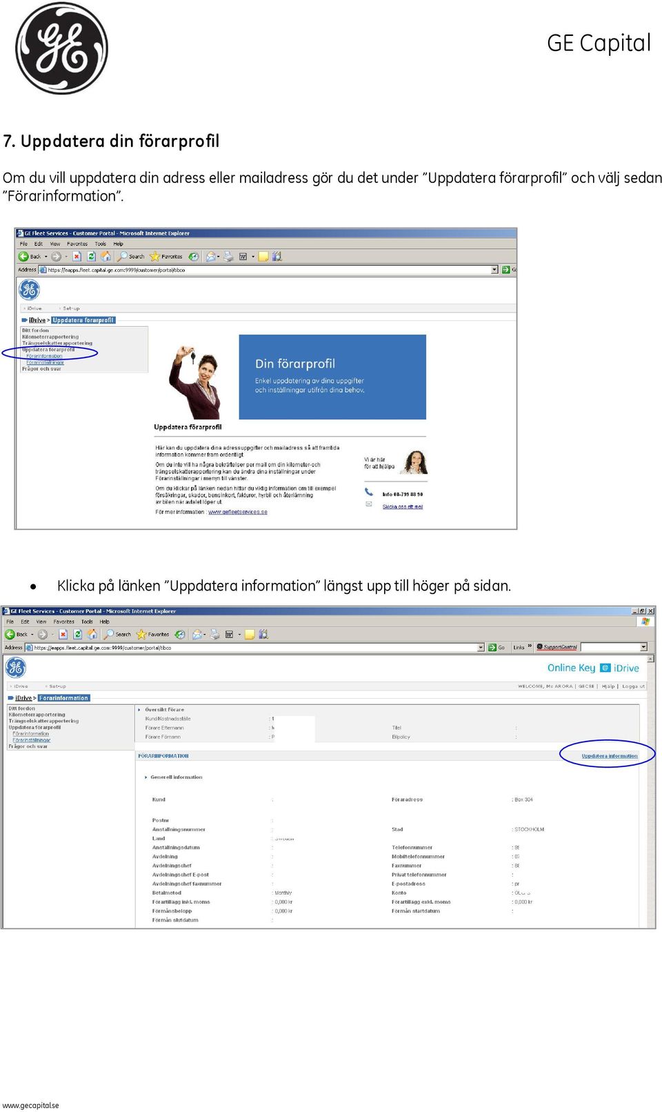
Task: Open address bar dropdown in upper browser
Action: pos(494,270)
